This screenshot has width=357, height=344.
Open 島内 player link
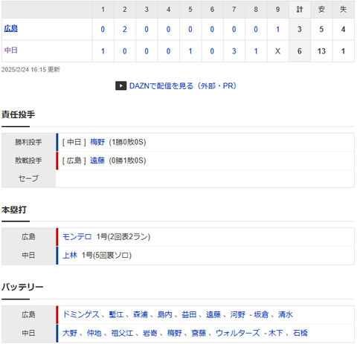165,314
